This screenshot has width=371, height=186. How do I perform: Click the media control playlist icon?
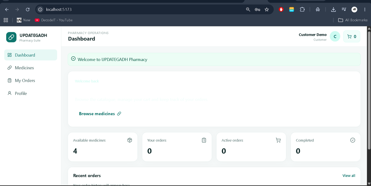point(344,9)
